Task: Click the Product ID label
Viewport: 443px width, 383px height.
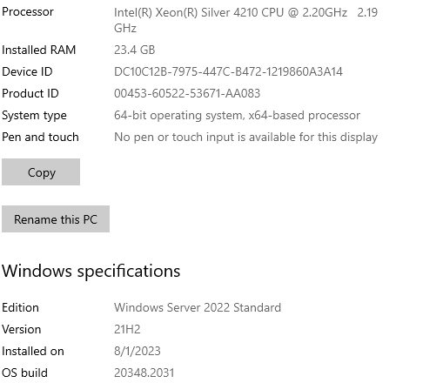Action: (30, 93)
